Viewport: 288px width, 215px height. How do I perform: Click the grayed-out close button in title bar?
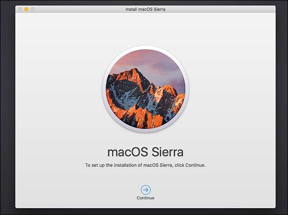[20, 9]
